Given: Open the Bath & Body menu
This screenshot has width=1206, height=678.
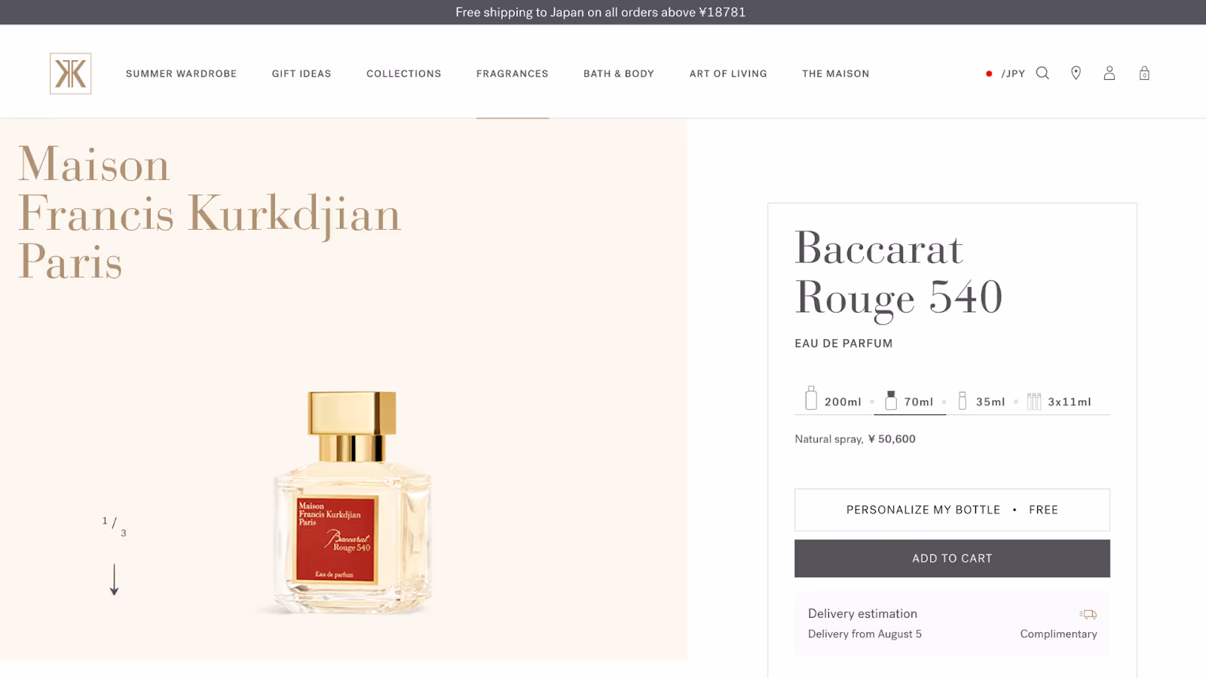Looking at the screenshot, I should click(618, 74).
